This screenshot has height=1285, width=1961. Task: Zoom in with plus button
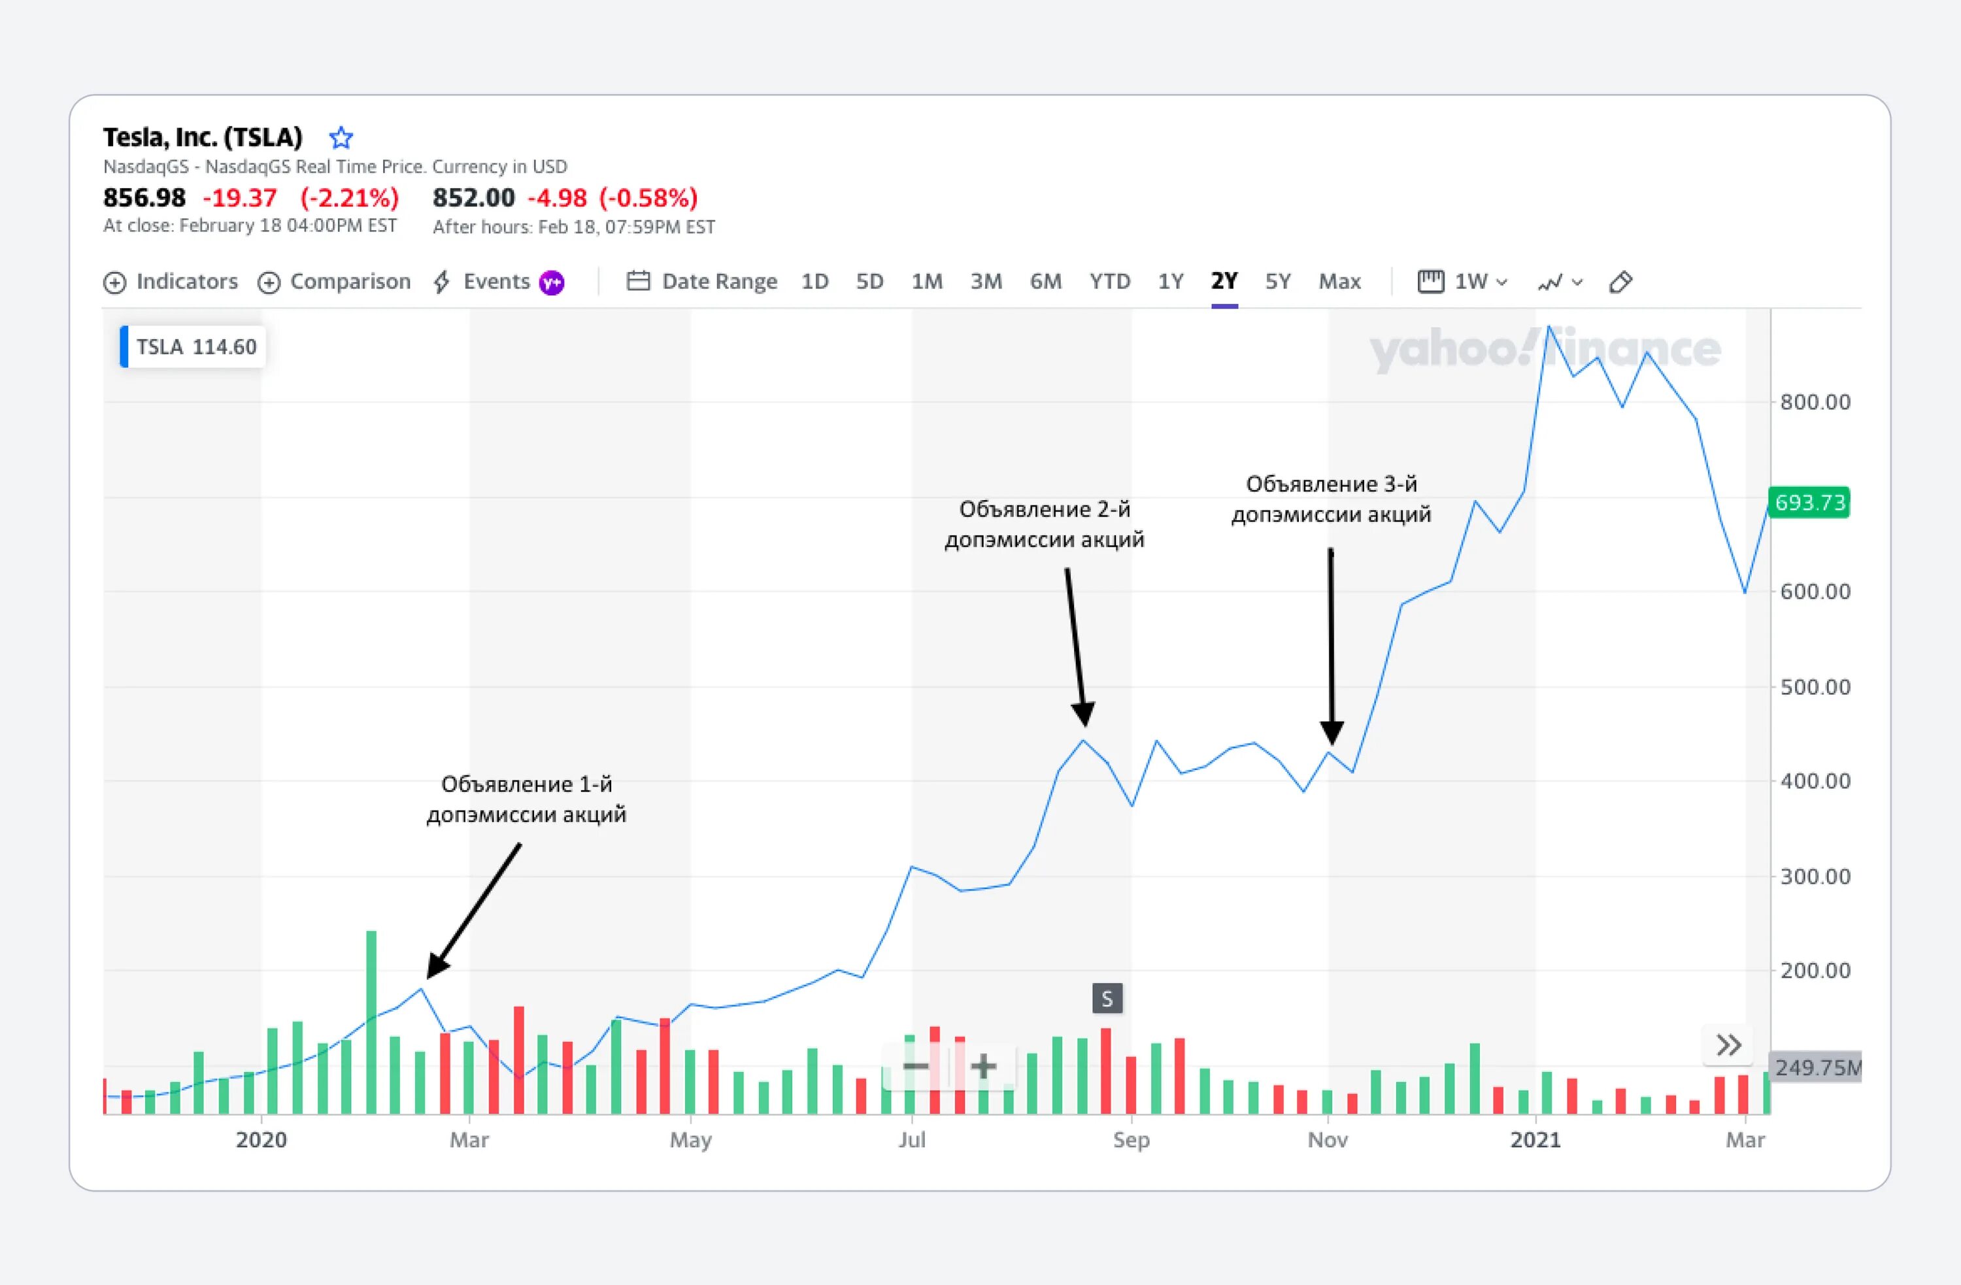point(983,1066)
